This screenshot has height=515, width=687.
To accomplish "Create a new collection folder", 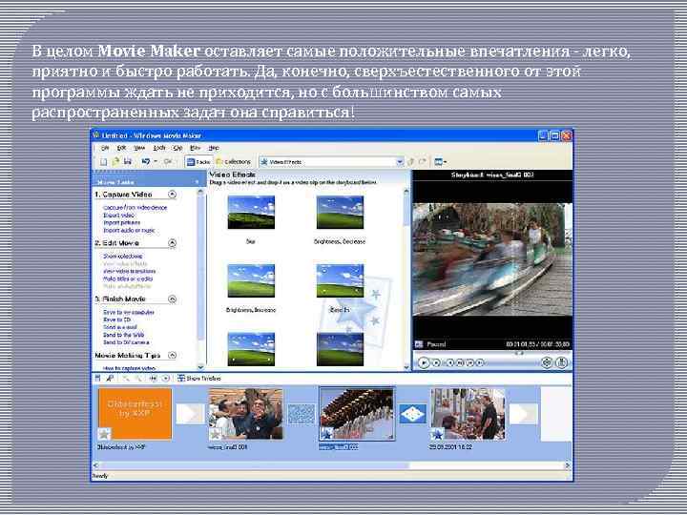I will click(x=423, y=161).
